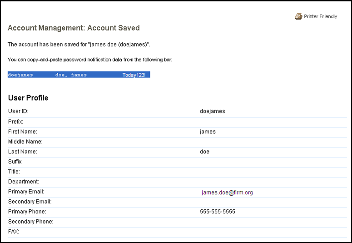
Task: Click the Last Name value doe
Action: [x=204, y=152]
